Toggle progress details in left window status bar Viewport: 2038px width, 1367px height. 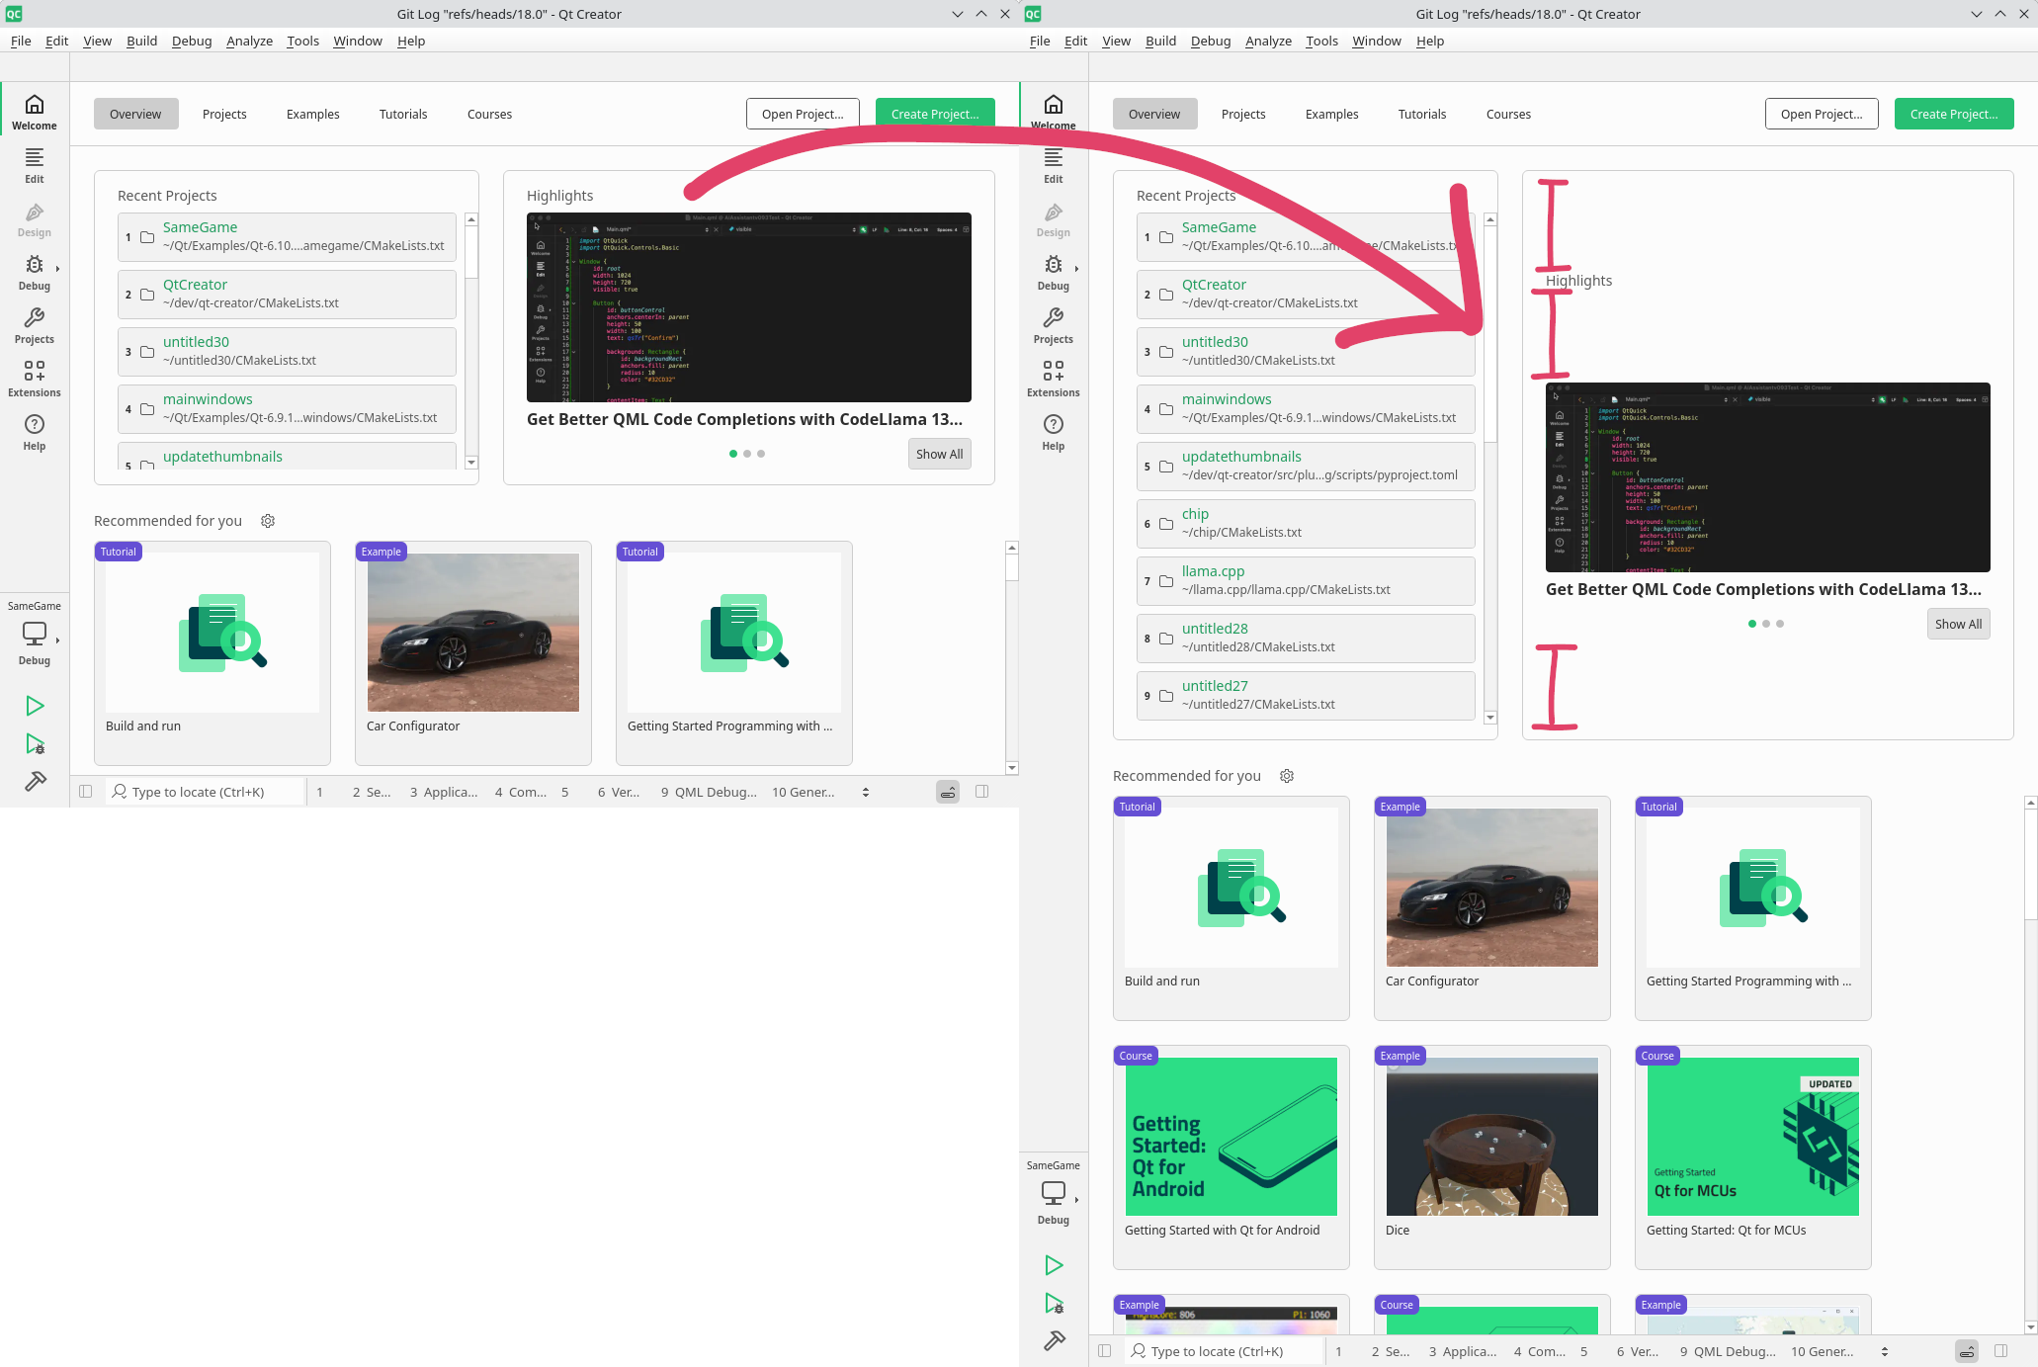[948, 792]
